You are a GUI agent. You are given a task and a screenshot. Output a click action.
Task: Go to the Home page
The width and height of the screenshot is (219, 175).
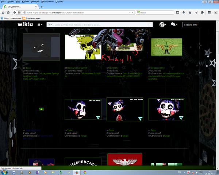pos(190,12)
